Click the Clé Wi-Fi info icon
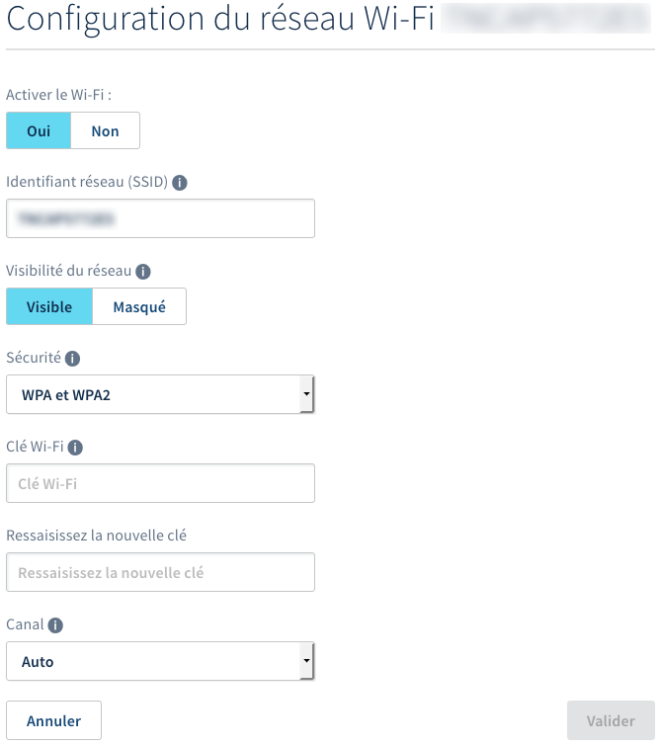Viewport: 659px width, 745px height. (x=75, y=448)
